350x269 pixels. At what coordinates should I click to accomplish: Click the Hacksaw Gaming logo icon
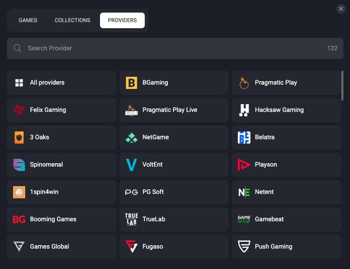[244, 110]
